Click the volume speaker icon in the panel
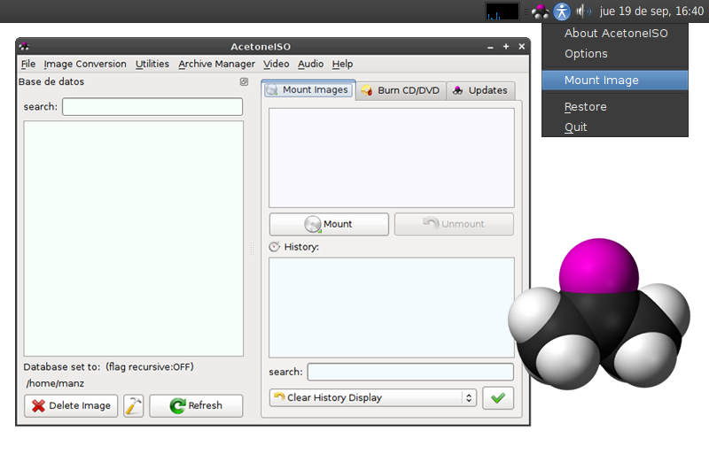 pos(583,12)
